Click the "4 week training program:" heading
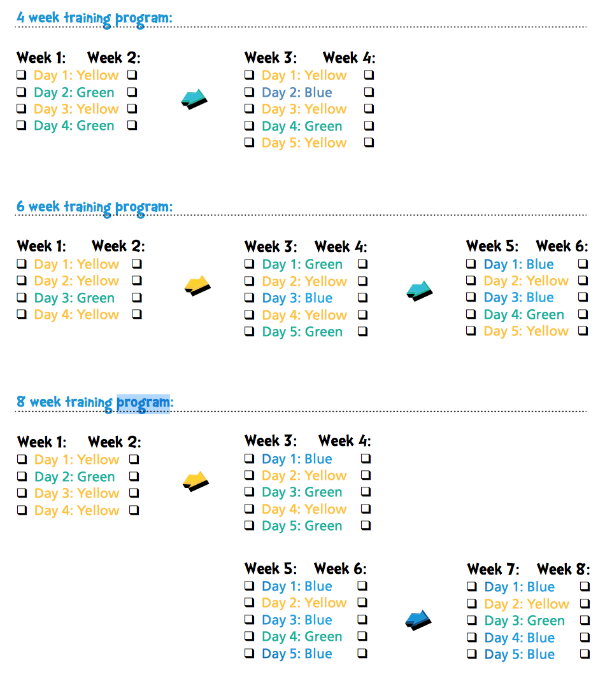This screenshot has width=605, height=677. tap(94, 18)
